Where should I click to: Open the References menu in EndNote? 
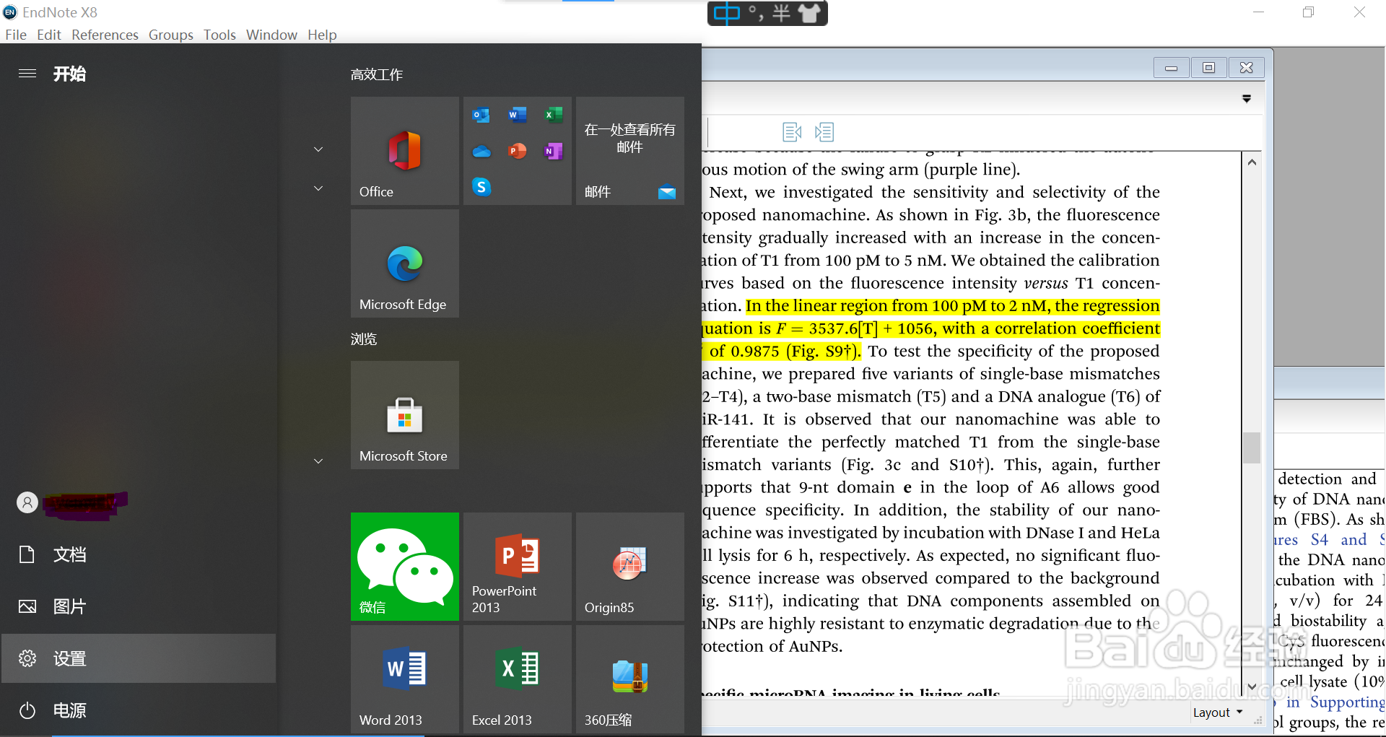tap(104, 34)
